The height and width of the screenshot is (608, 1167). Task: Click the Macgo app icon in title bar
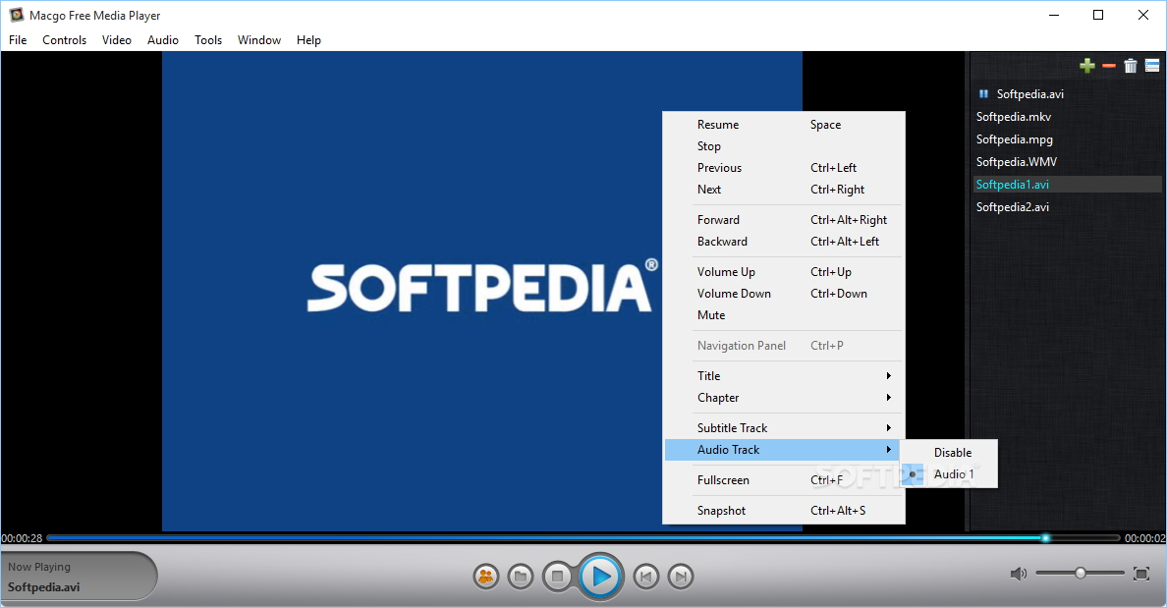click(x=16, y=15)
